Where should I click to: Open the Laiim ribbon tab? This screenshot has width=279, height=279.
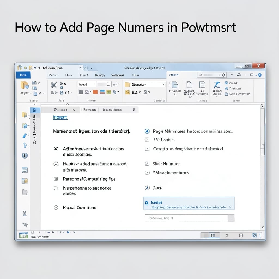[x=136, y=75]
